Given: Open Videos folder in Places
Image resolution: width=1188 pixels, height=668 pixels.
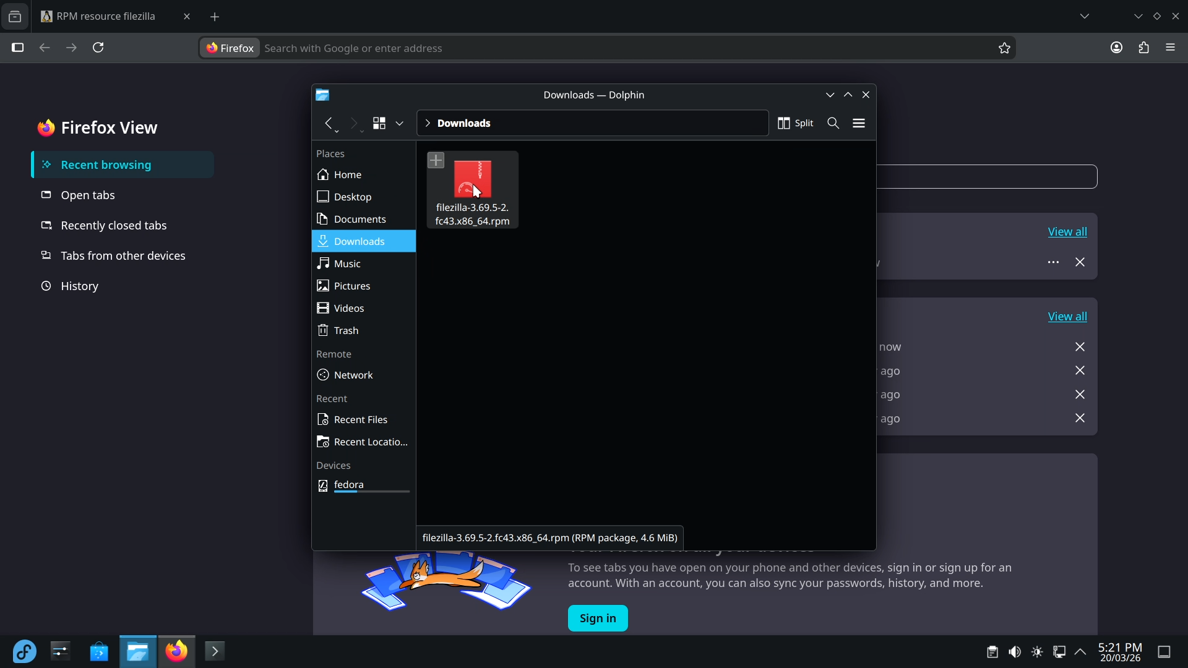Looking at the screenshot, I should (364, 308).
